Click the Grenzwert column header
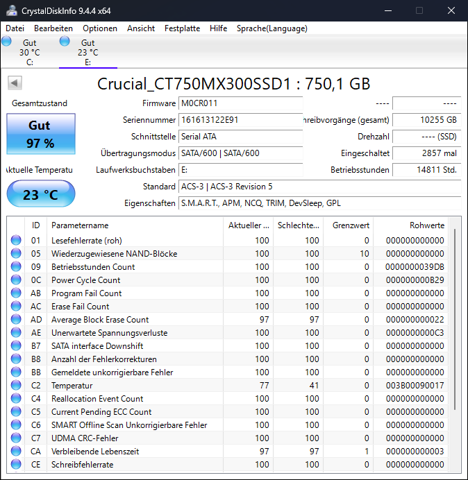 pos(348,225)
